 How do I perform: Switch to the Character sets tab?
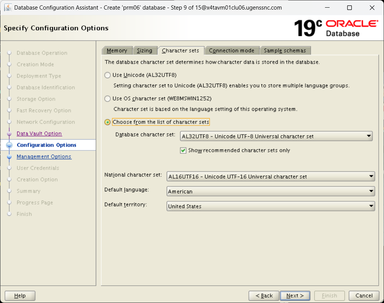coord(181,51)
